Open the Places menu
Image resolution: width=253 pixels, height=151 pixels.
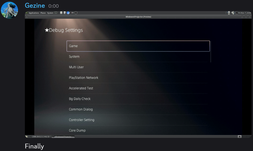pos(43,13)
